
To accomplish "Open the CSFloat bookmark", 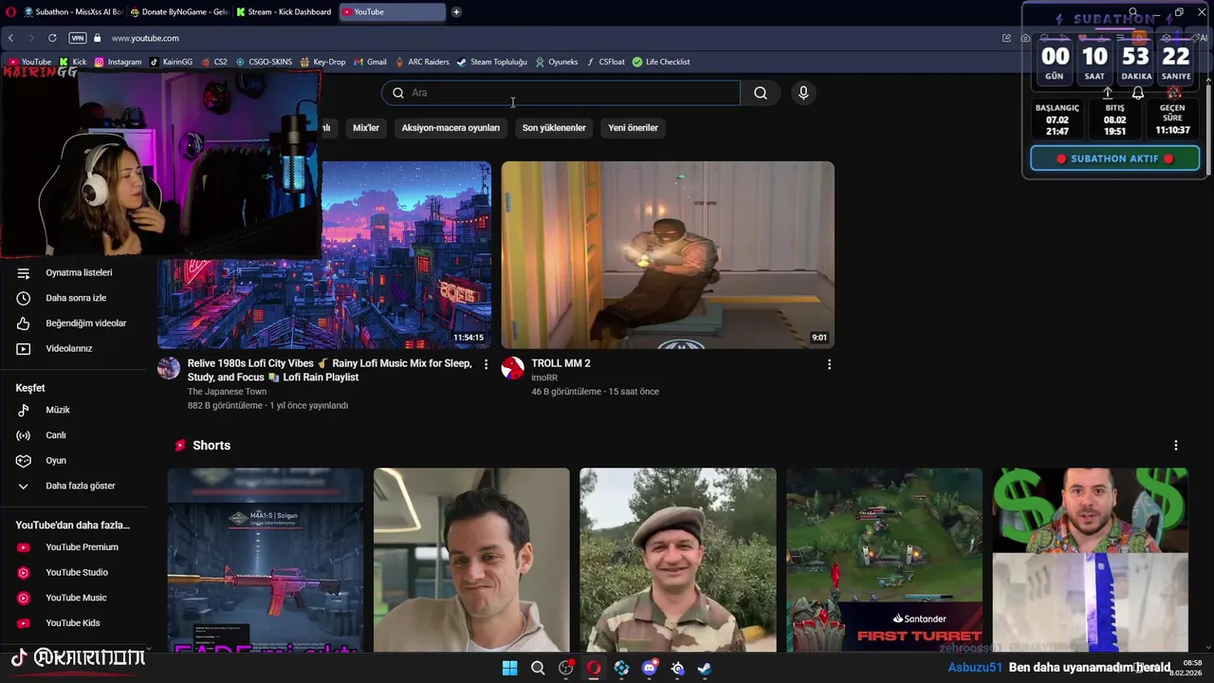I will (605, 62).
